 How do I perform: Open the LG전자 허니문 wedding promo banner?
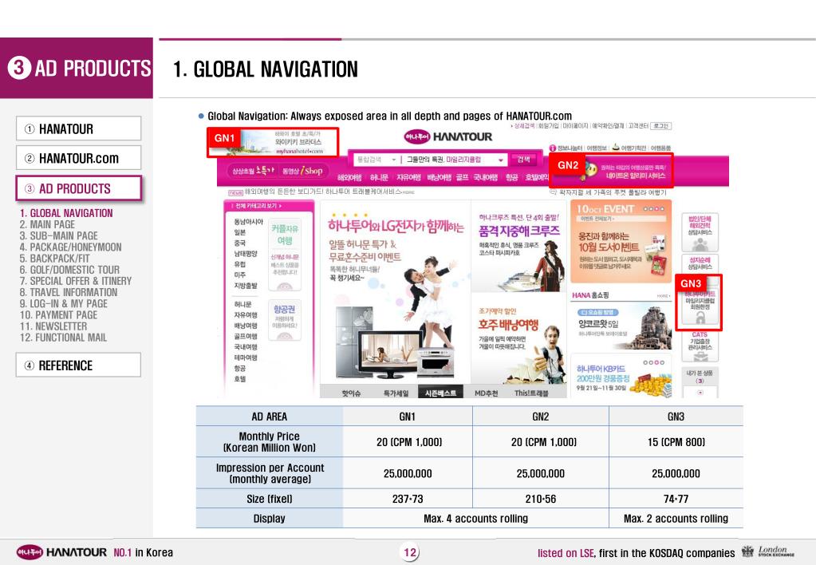(395, 294)
